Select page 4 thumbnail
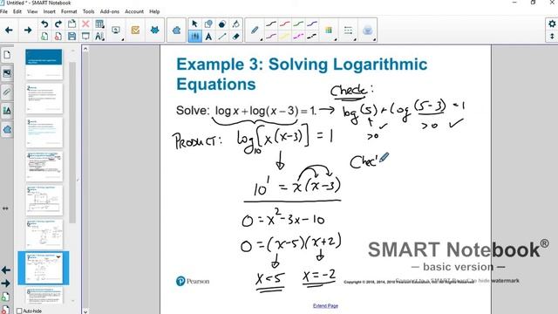The height and width of the screenshot is (314, 558). click(x=44, y=167)
